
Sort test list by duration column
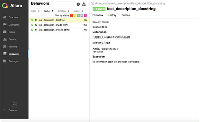click(63, 11)
